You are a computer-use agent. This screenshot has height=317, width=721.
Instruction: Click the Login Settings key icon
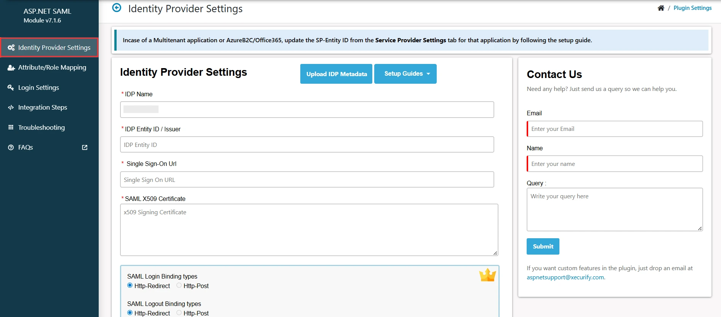(x=11, y=88)
